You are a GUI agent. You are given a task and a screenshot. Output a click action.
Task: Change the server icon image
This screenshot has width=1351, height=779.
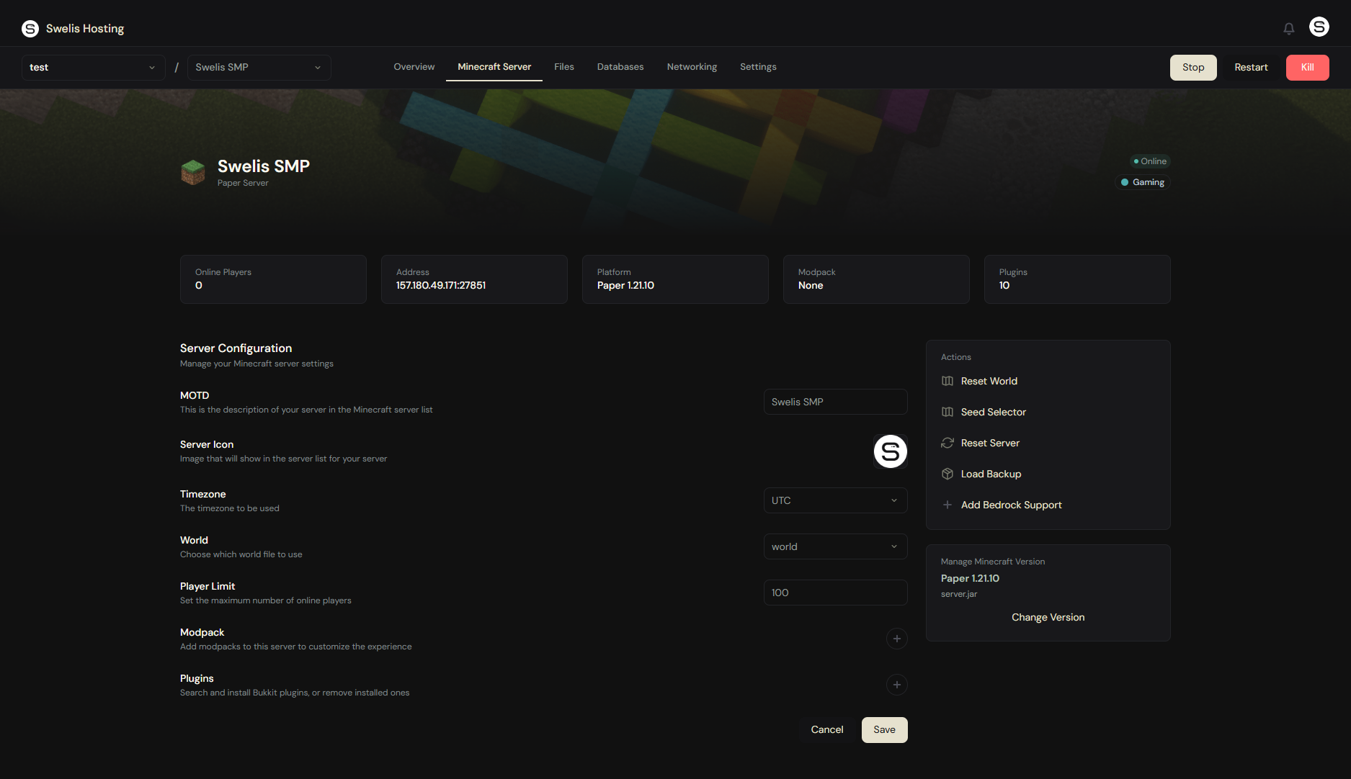[890, 451]
